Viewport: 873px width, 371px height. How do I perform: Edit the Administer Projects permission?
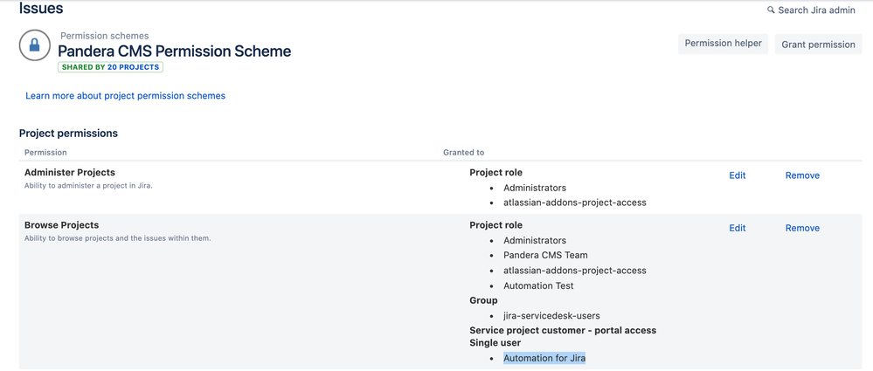pos(738,175)
